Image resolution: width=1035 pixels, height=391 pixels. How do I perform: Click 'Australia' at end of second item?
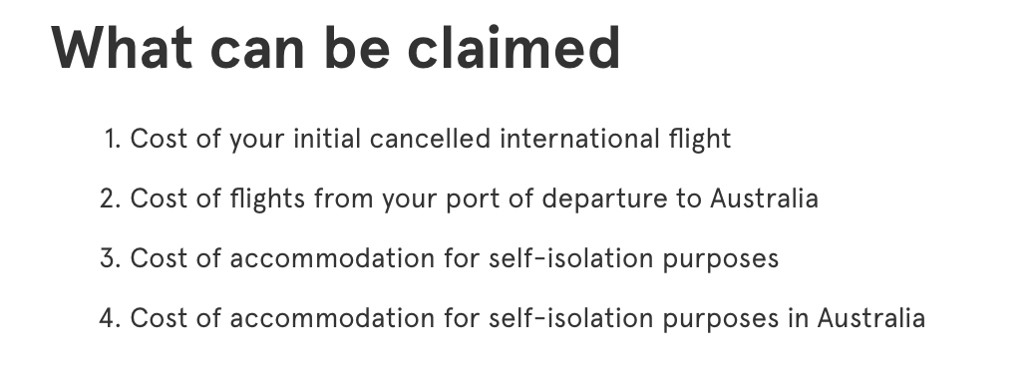[764, 198]
